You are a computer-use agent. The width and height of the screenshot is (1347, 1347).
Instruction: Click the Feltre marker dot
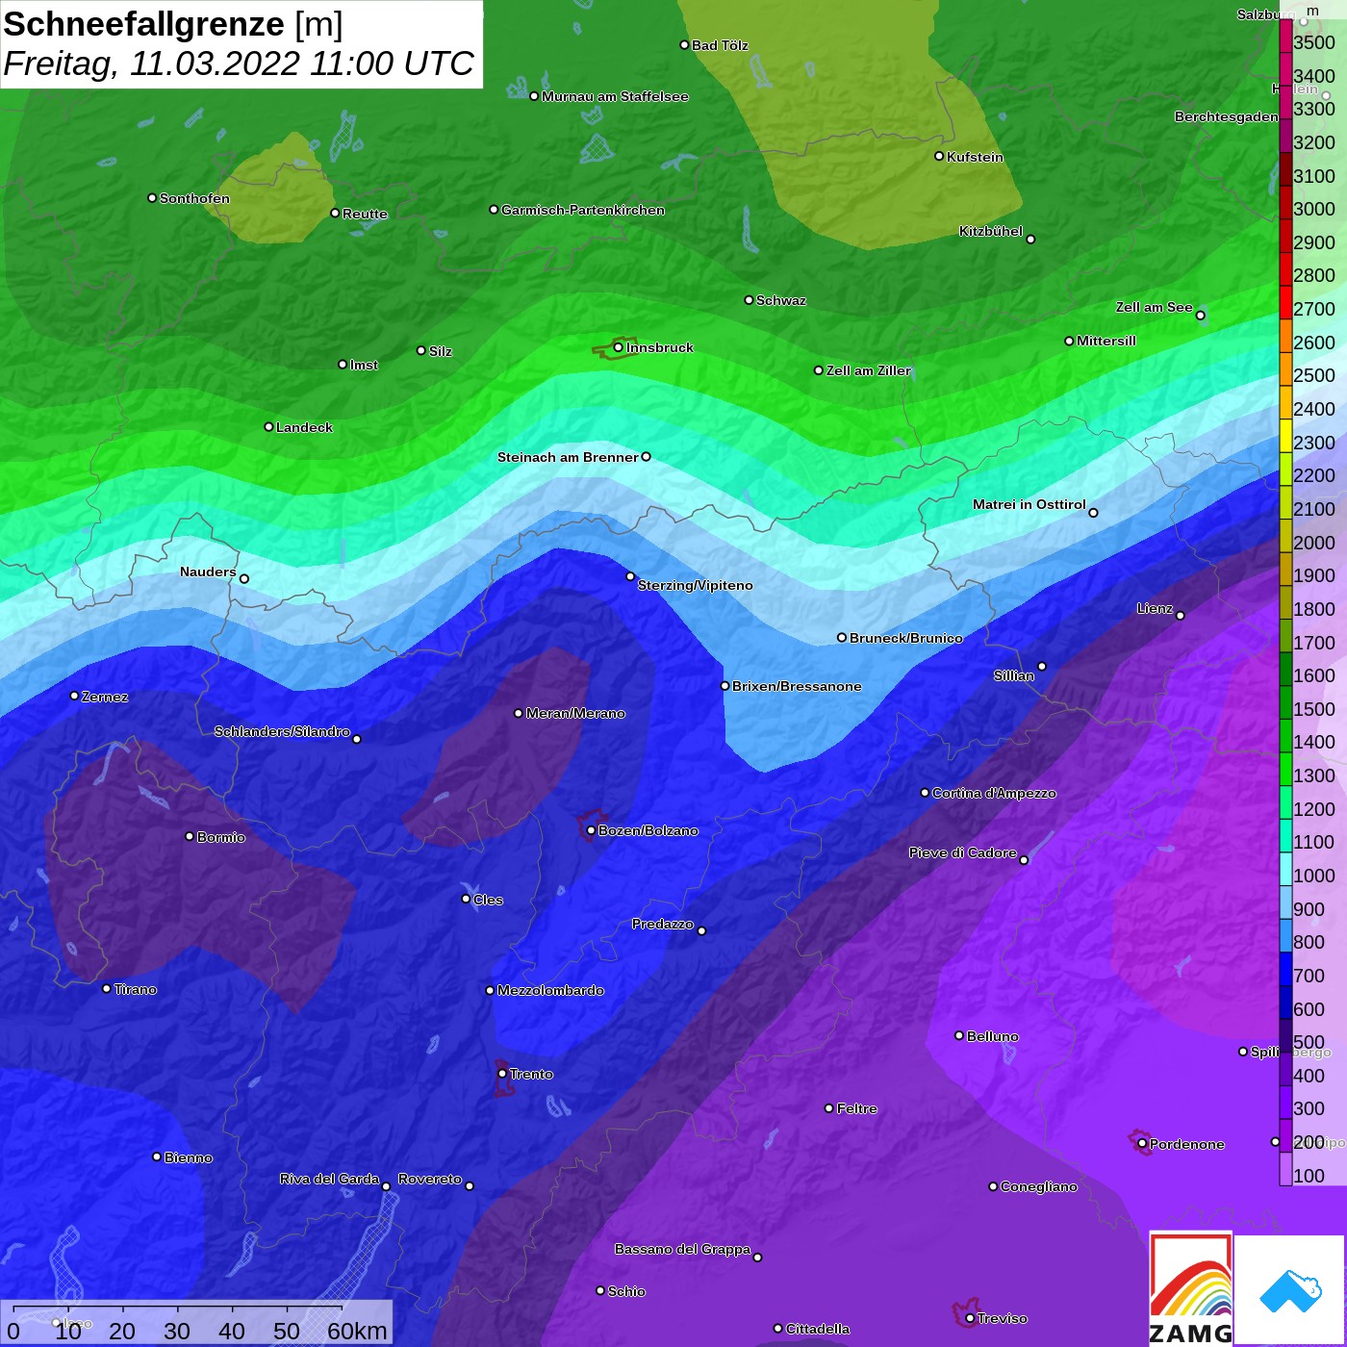click(x=829, y=1108)
